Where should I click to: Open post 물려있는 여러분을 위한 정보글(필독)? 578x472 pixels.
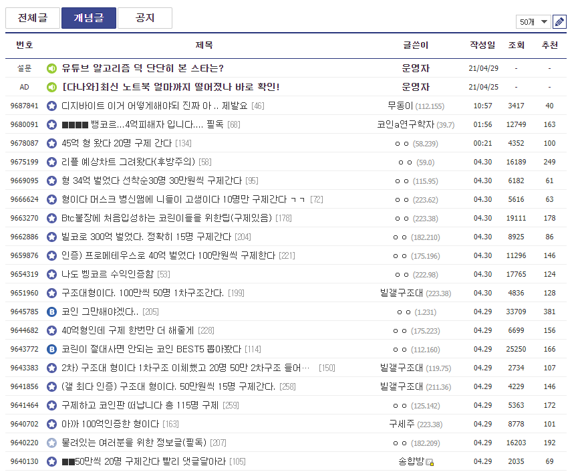click(134, 443)
